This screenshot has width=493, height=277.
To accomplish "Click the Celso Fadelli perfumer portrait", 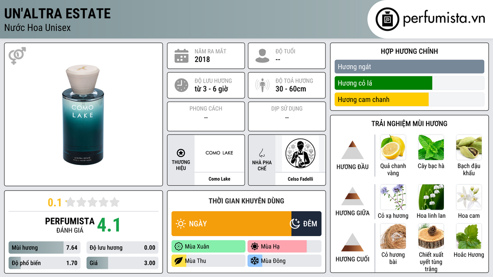I will (x=300, y=153).
